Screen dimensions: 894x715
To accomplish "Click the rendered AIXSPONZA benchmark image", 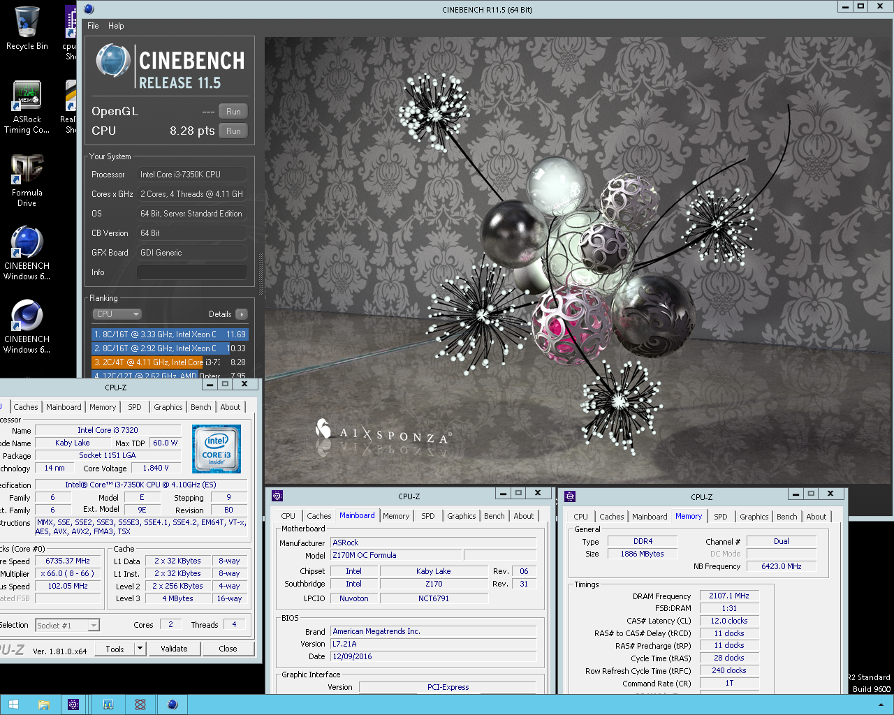I will [577, 260].
